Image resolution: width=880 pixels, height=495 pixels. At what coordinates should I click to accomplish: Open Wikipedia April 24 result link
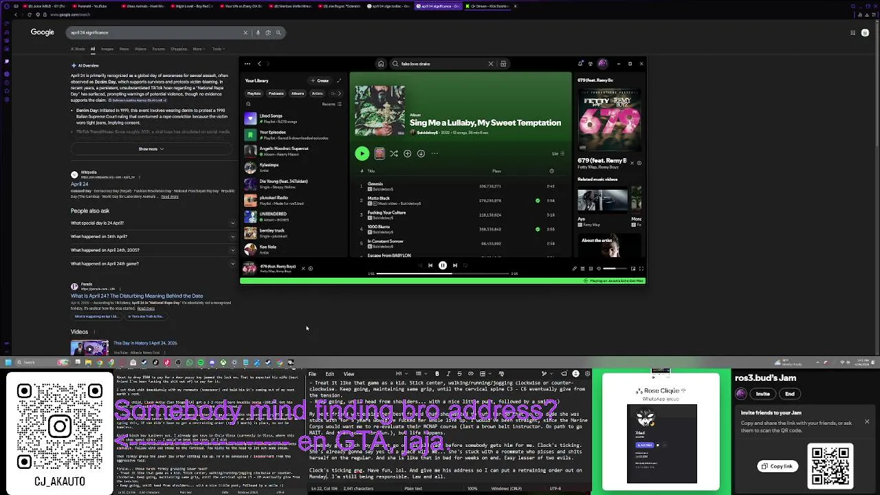(x=80, y=184)
